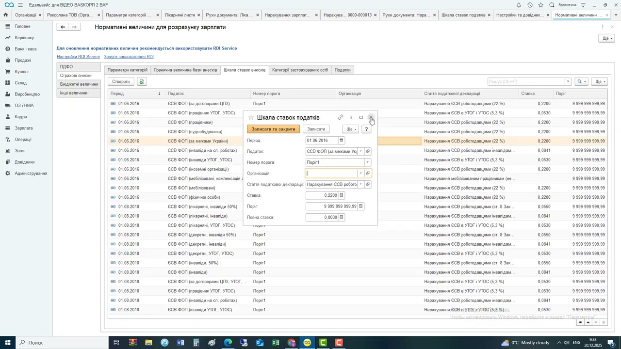This screenshot has width=621, height=349.
Task: Open the Організація linked item icon
Action: click(x=368, y=173)
